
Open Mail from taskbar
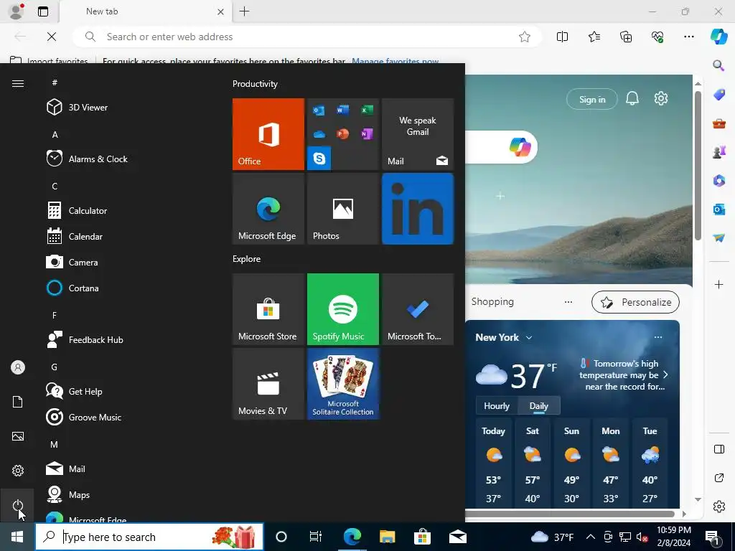pos(457,537)
